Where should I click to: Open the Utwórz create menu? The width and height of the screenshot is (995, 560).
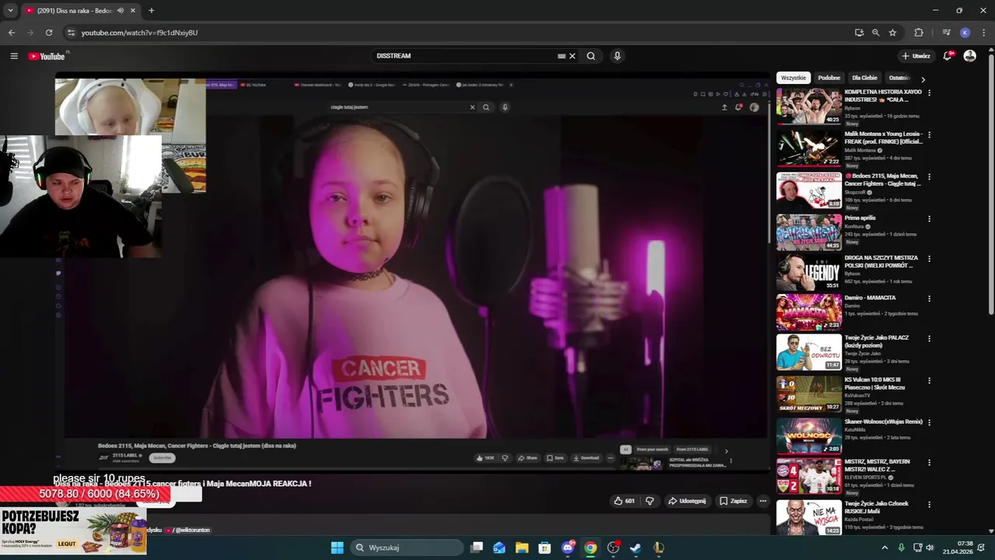tap(916, 56)
